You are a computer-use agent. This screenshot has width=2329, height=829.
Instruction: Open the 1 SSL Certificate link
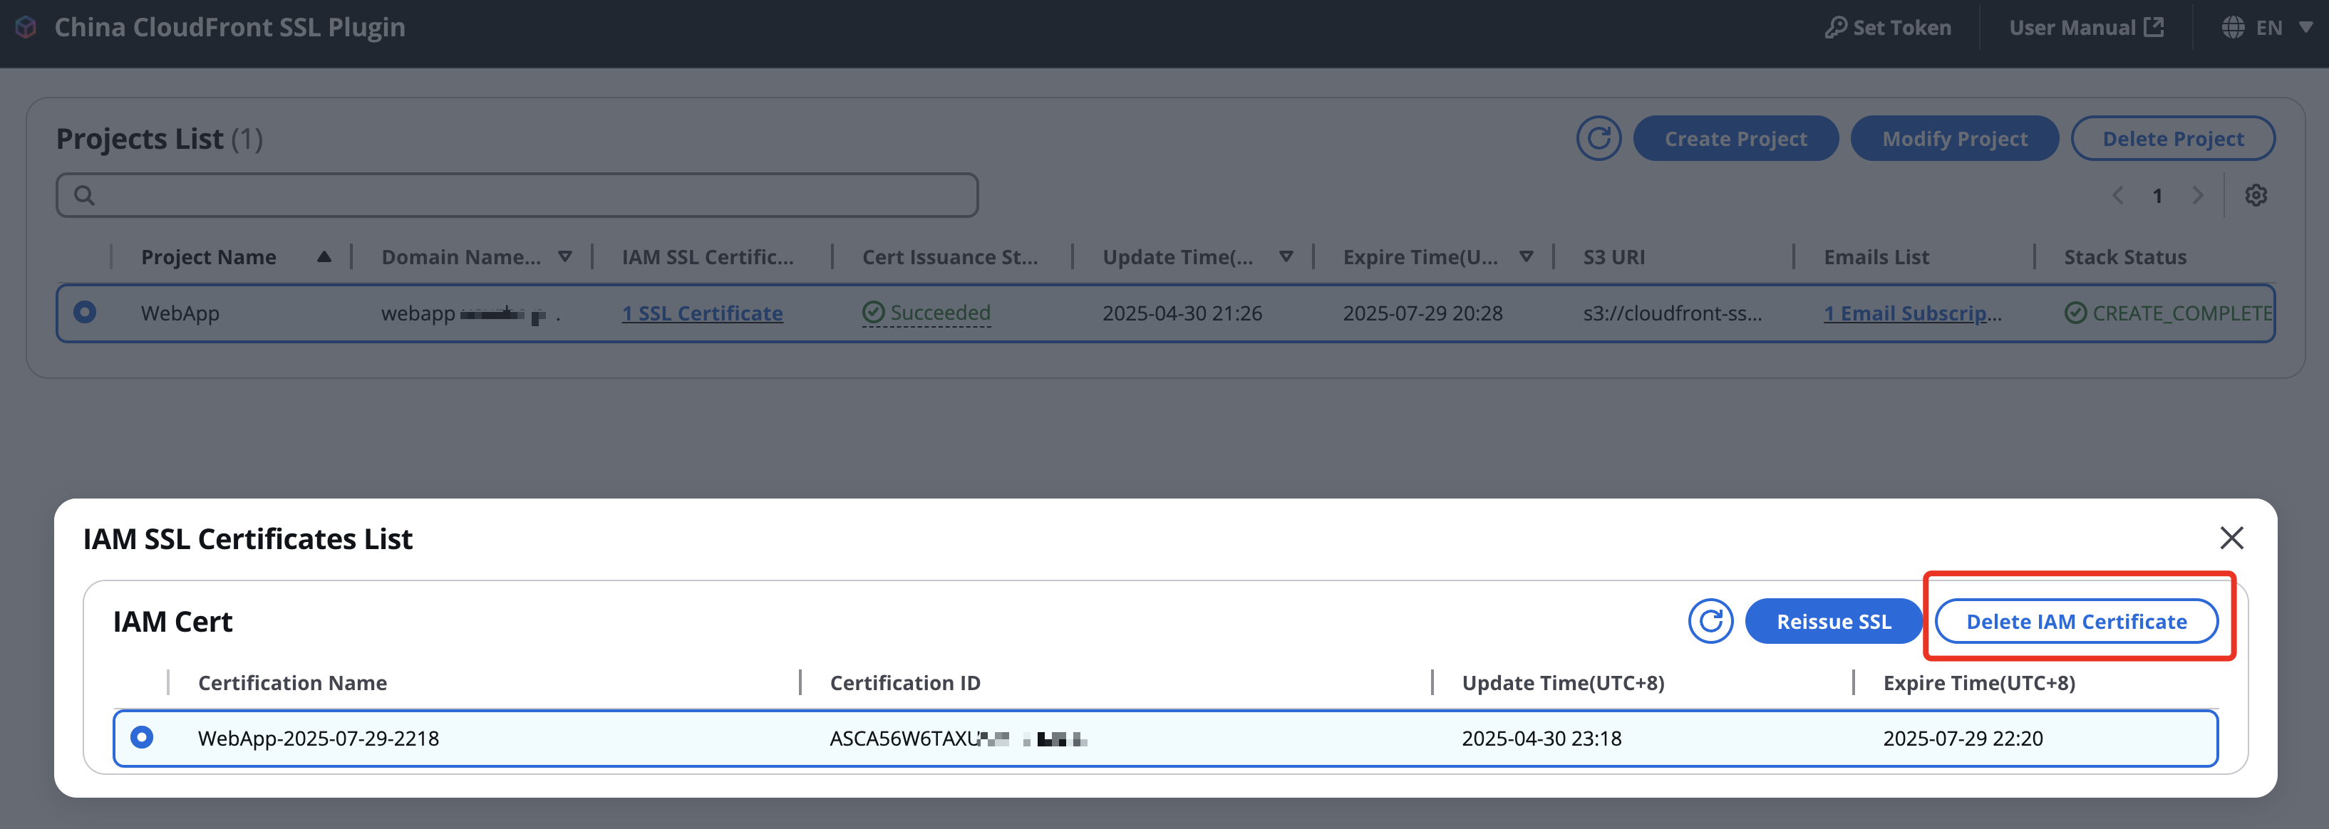tap(703, 313)
